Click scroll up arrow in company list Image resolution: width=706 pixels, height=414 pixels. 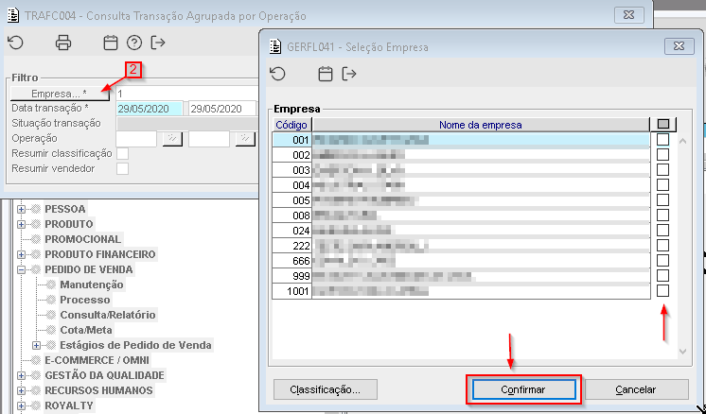[682, 141]
